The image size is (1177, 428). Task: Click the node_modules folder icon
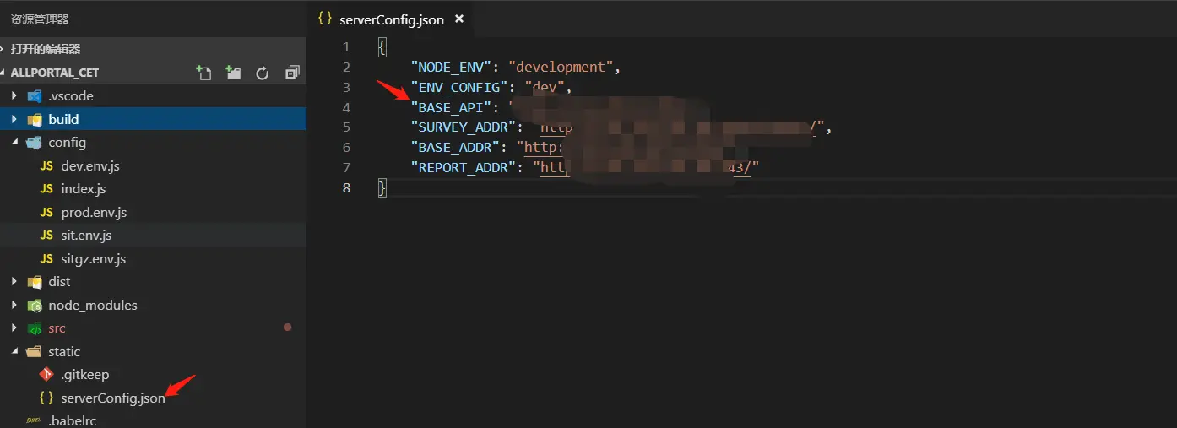tap(35, 306)
